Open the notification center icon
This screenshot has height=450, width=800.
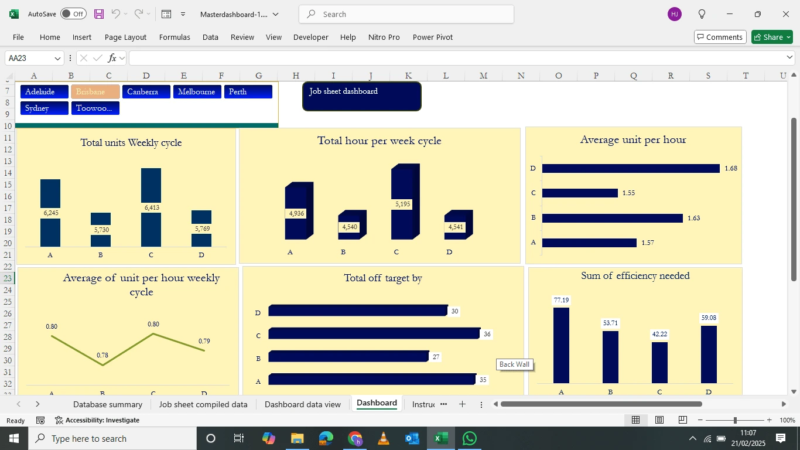pyautogui.click(x=781, y=438)
